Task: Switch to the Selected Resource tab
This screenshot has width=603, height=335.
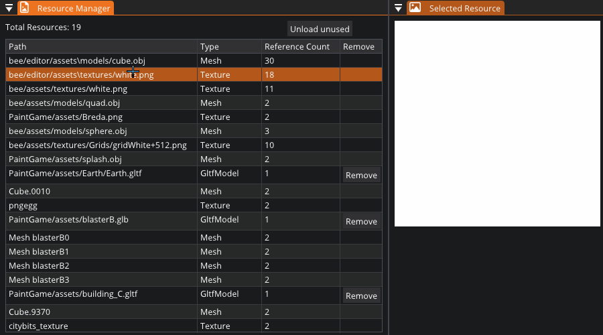Action: pos(464,8)
